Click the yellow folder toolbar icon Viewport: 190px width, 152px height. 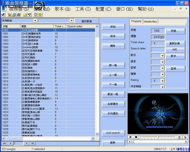[x=25, y=15]
